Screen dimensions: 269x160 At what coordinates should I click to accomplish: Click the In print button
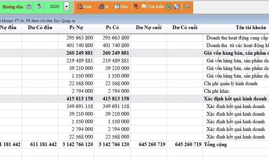[104, 7]
